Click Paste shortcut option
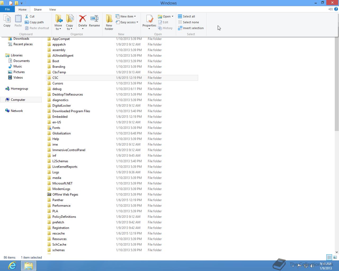The image size is (339, 271). pyautogui.click(x=37, y=28)
